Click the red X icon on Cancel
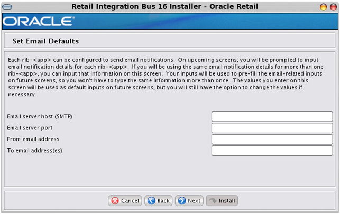 (x=115, y=201)
